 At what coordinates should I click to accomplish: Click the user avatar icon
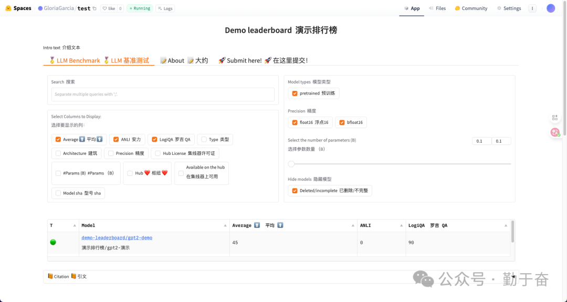551,8
